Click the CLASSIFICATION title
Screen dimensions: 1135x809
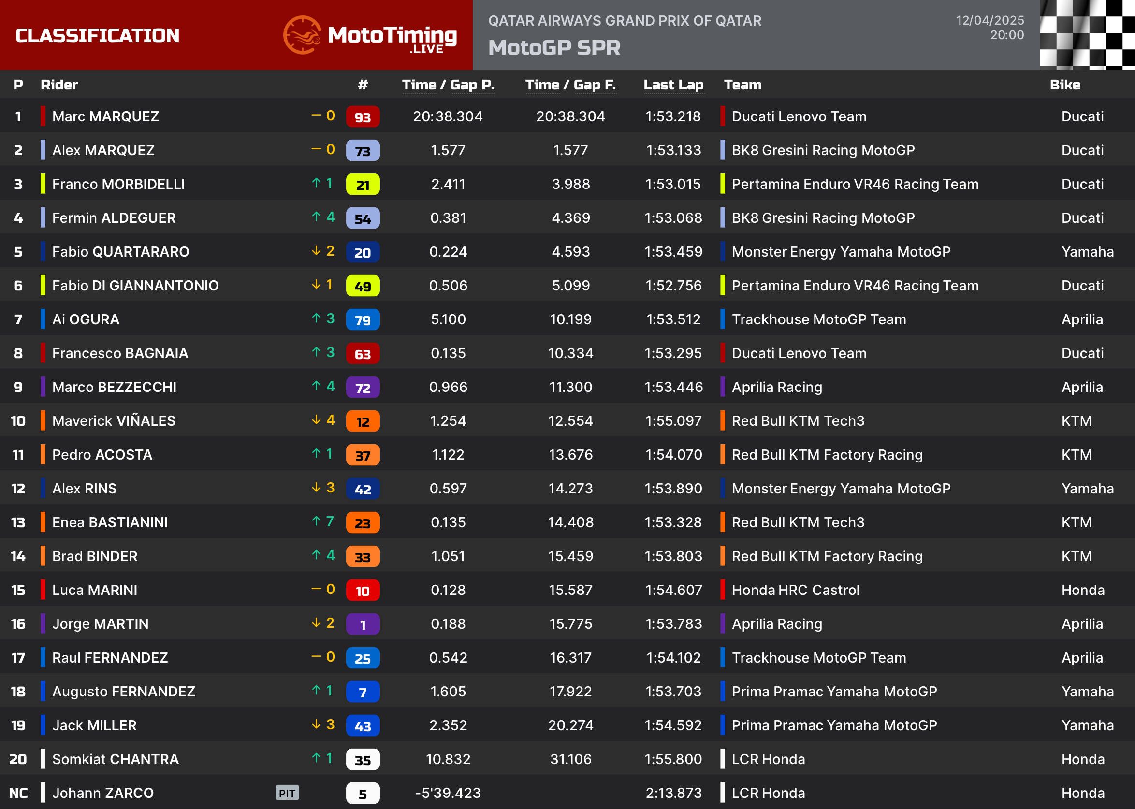pos(97,35)
